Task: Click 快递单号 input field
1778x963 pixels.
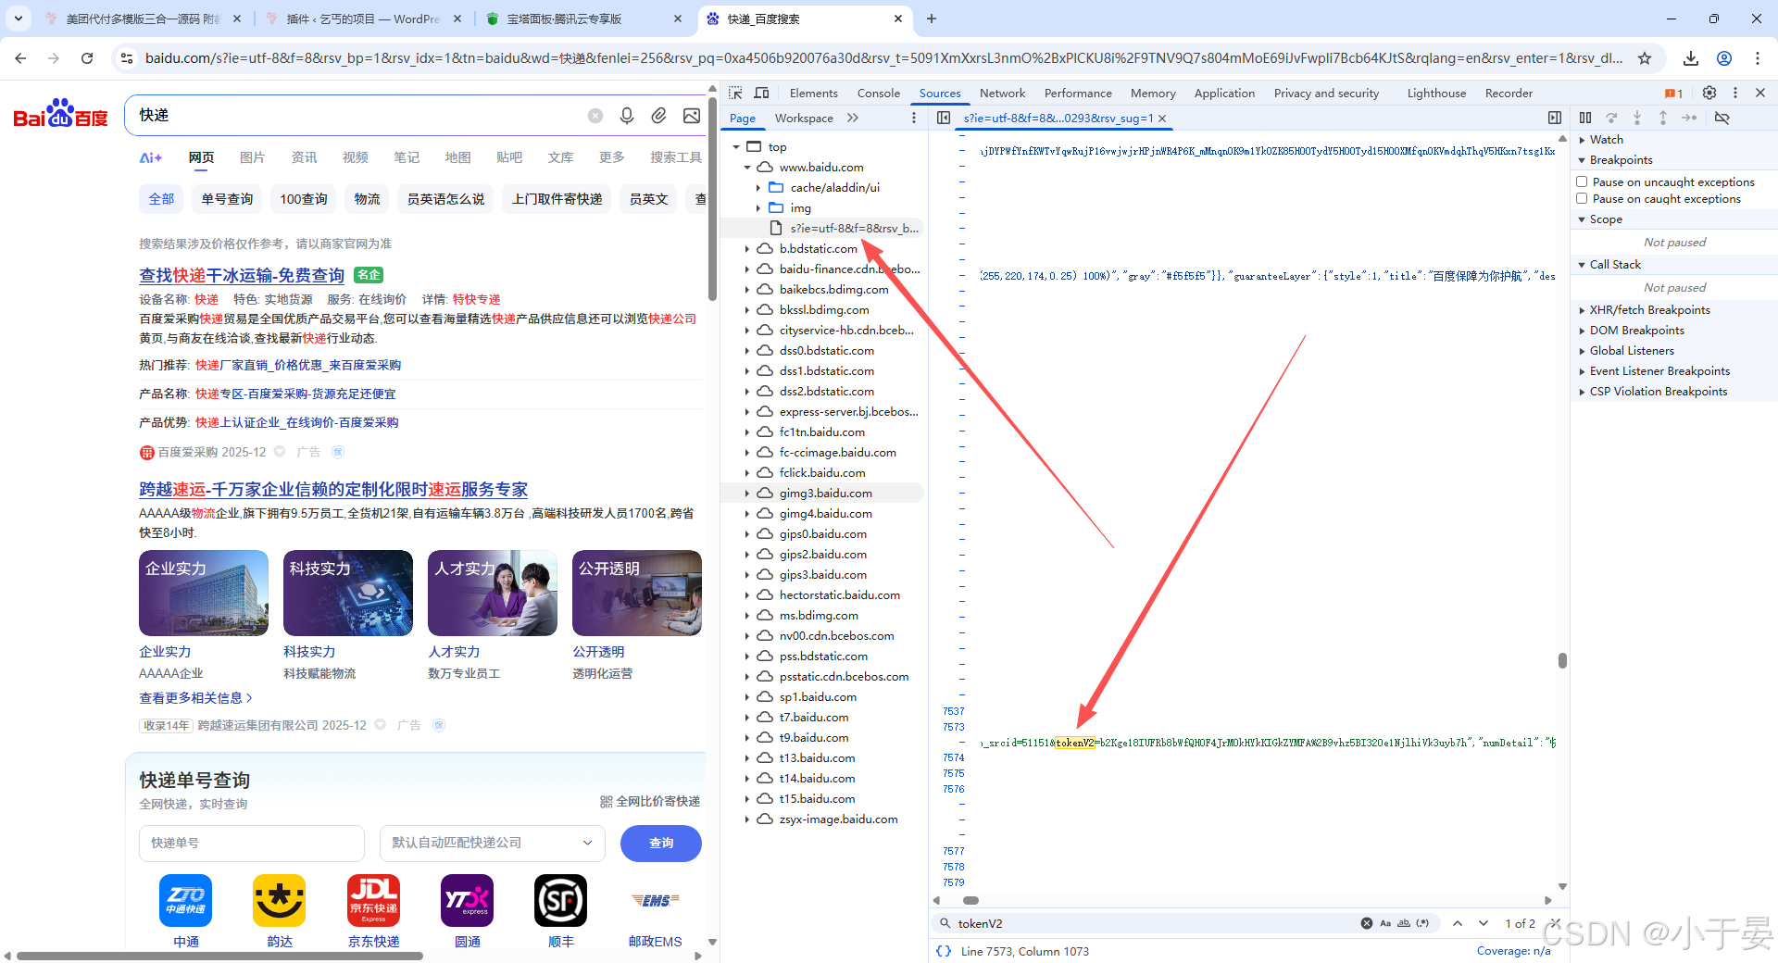Action: click(252, 843)
